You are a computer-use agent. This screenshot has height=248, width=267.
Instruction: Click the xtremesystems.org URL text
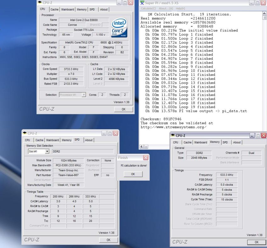pos(174,127)
